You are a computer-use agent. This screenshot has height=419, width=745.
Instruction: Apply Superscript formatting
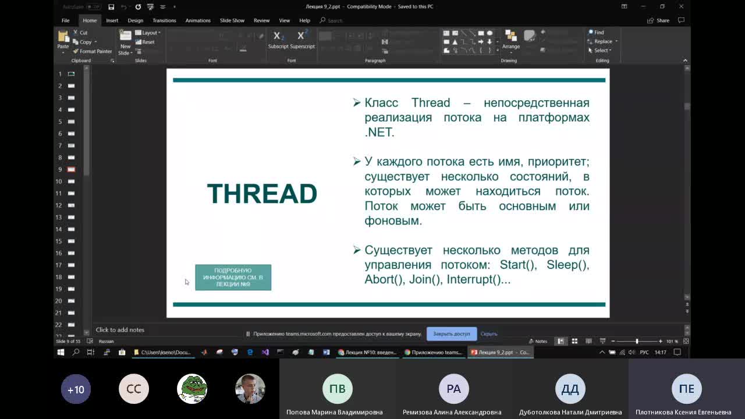302,39
